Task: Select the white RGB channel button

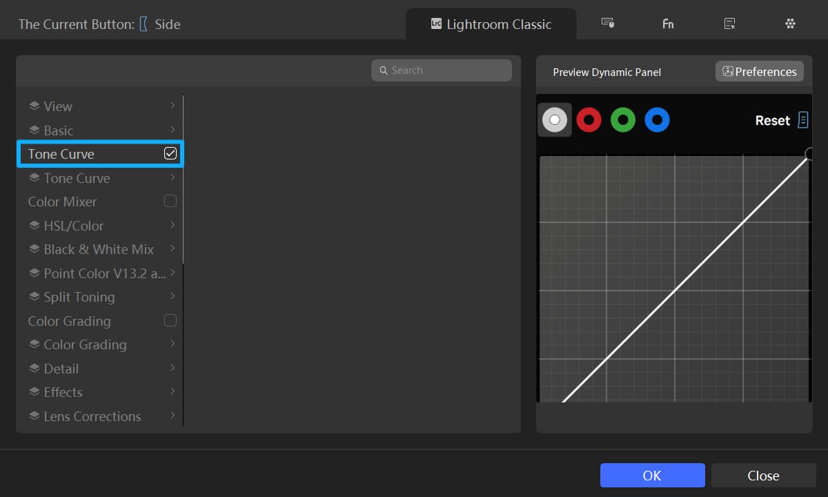Action: tap(555, 120)
